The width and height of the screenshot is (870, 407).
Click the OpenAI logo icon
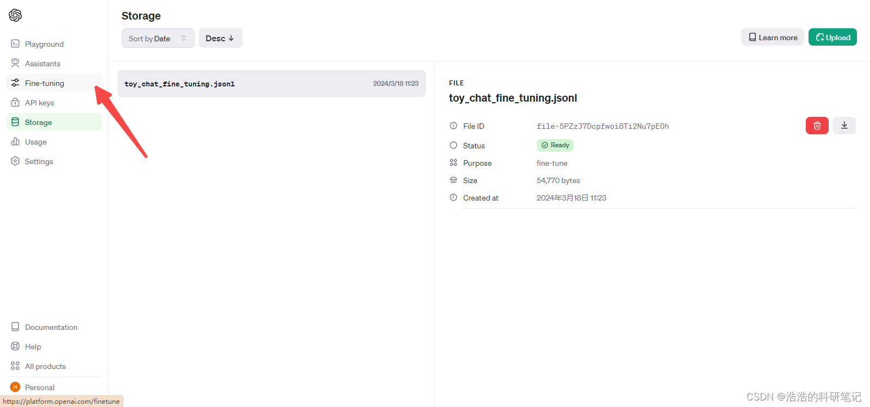[x=15, y=15]
